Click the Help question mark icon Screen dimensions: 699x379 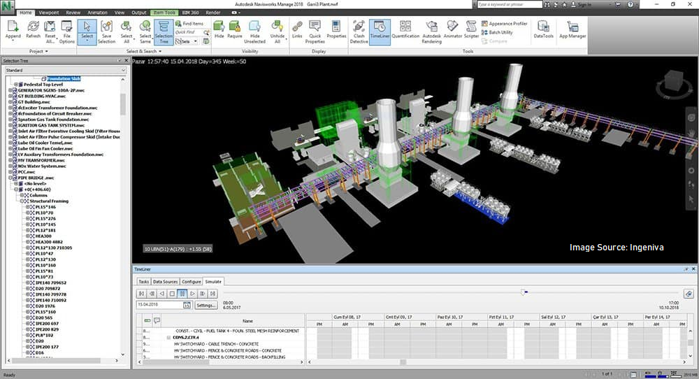click(630, 4)
